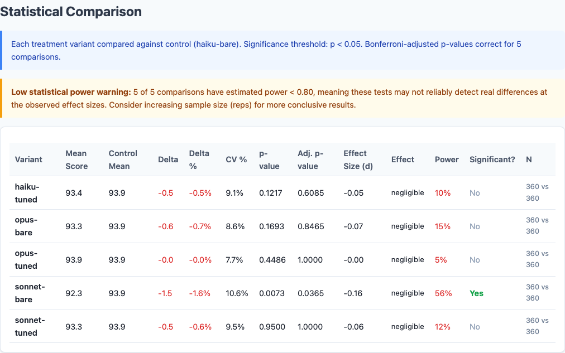This screenshot has height=353, width=565.
Task: Click the No significance entry for haiku-tuned
Action: click(474, 192)
